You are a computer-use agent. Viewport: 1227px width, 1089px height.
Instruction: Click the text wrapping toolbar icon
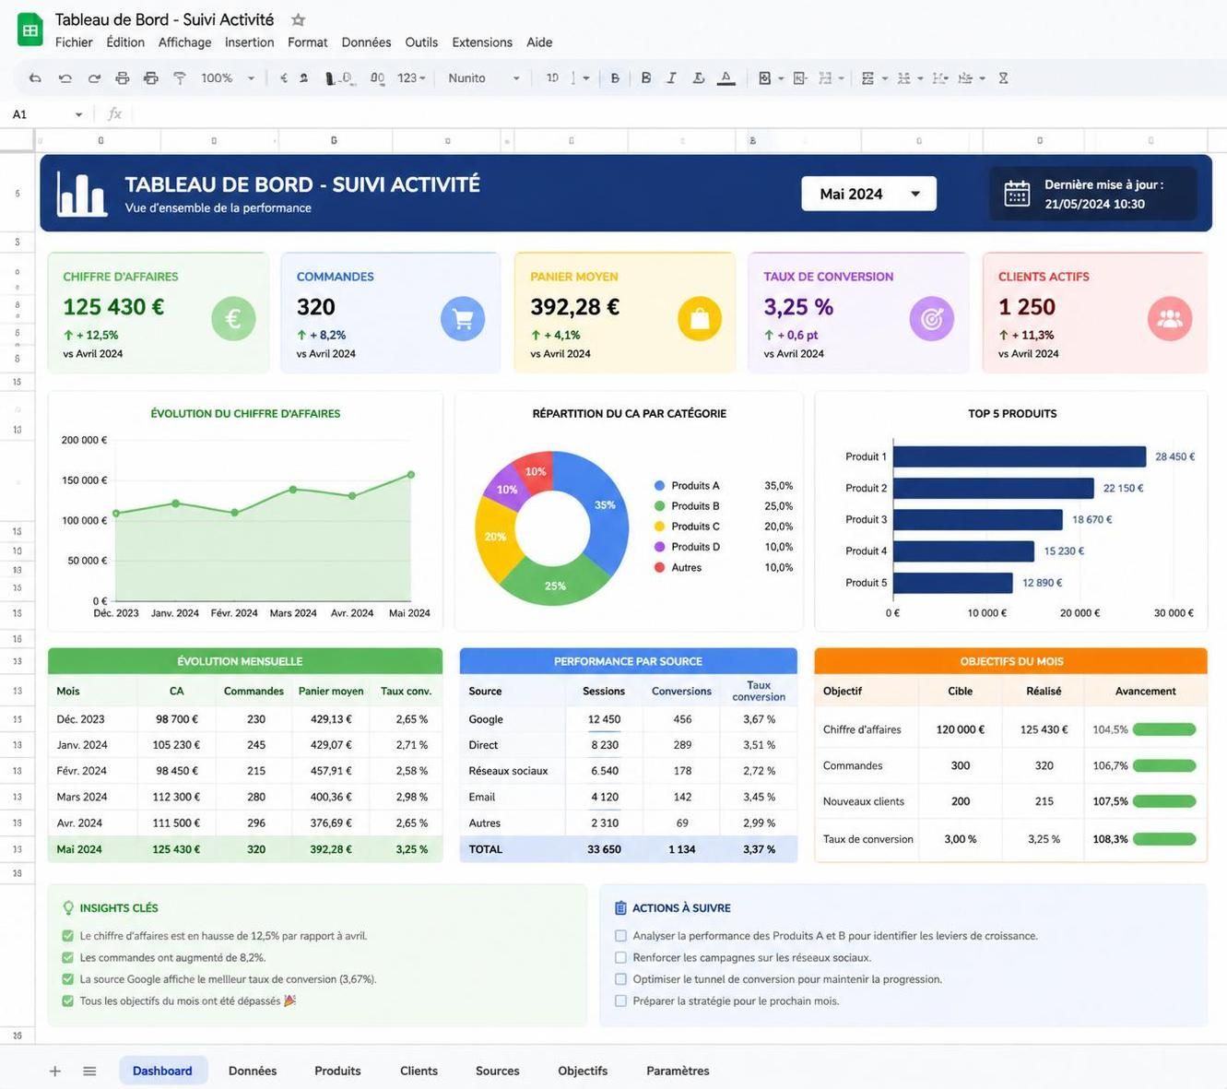(939, 78)
